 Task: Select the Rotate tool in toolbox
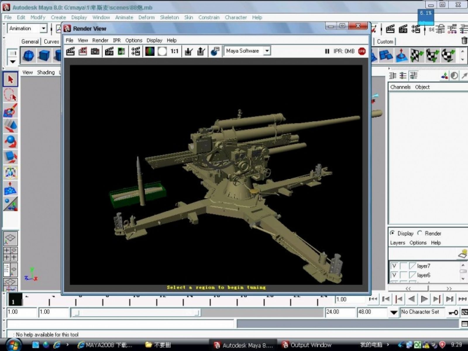pyautogui.click(x=10, y=142)
